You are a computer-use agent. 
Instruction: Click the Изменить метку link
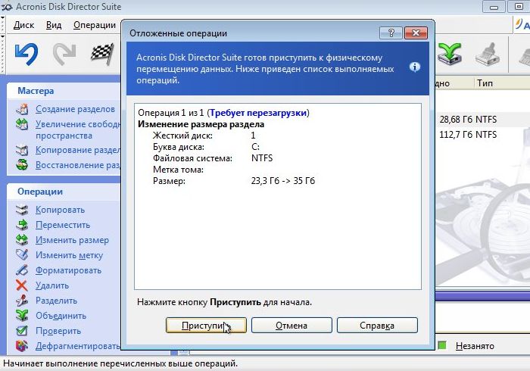70,255
